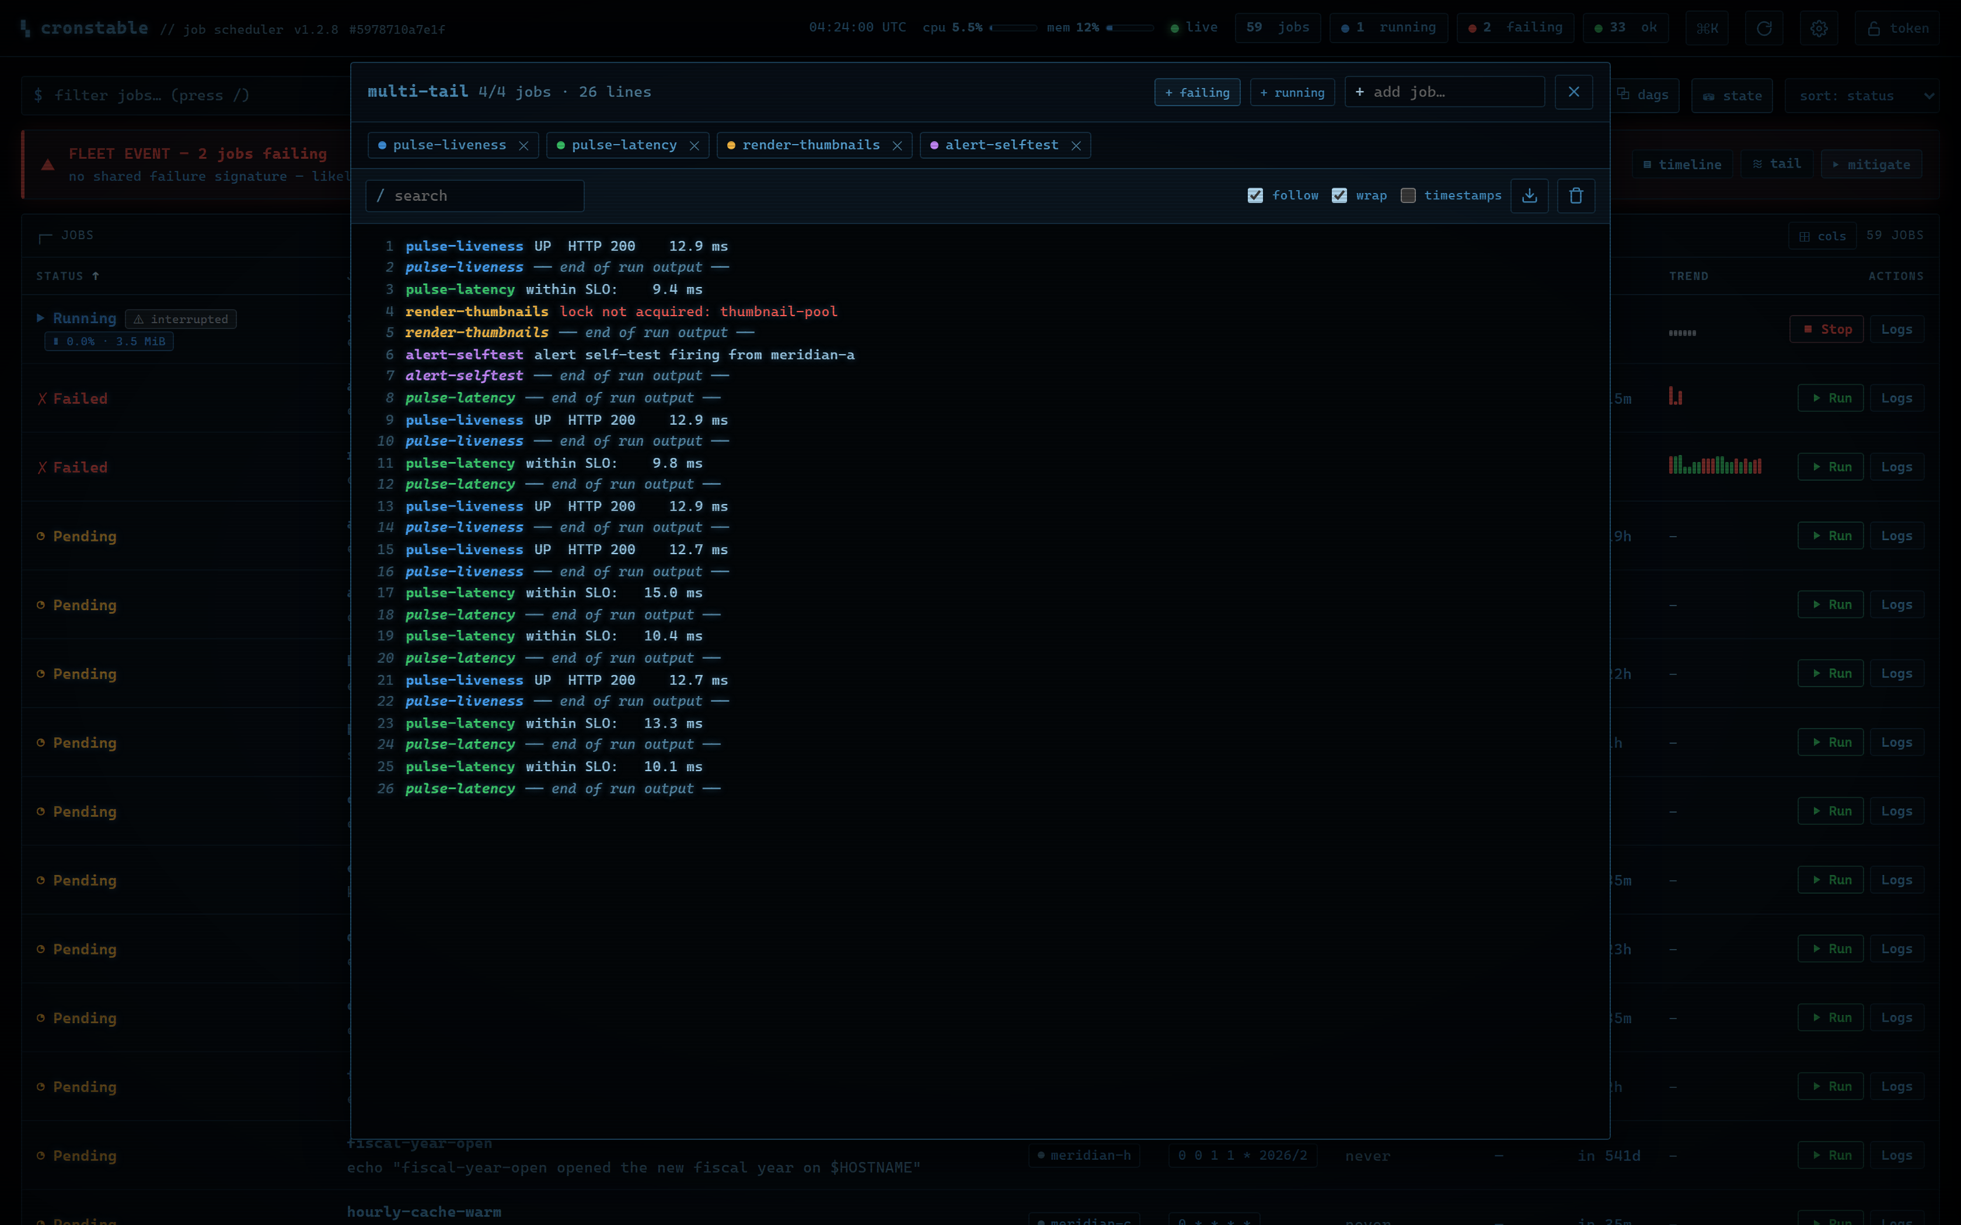Click the hourly-cache-warm job name
This screenshot has height=1225, width=1961.
point(424,1212)
